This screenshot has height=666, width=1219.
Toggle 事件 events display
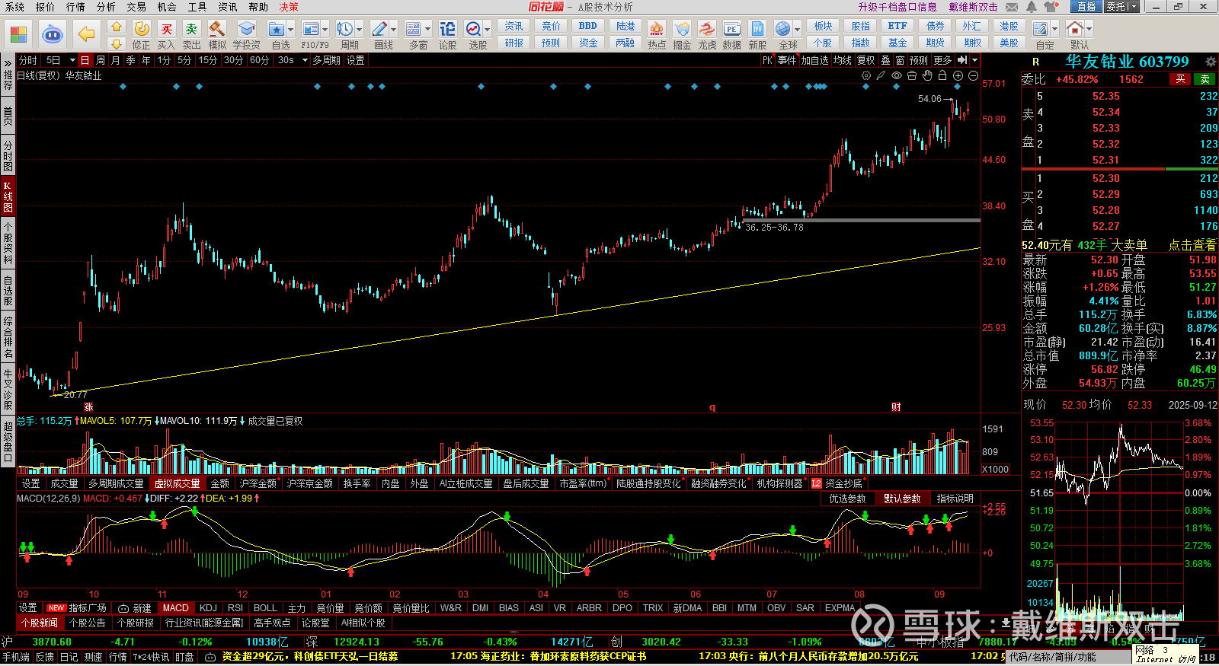(x=787, y=60)
